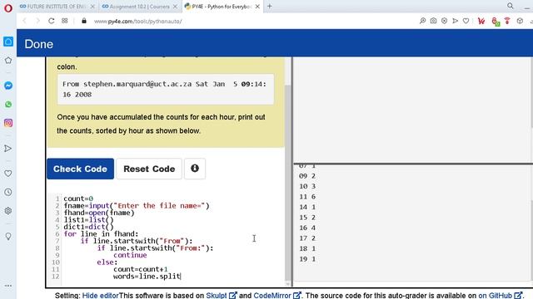Click output row '10 3'

(x=307, y=186)
